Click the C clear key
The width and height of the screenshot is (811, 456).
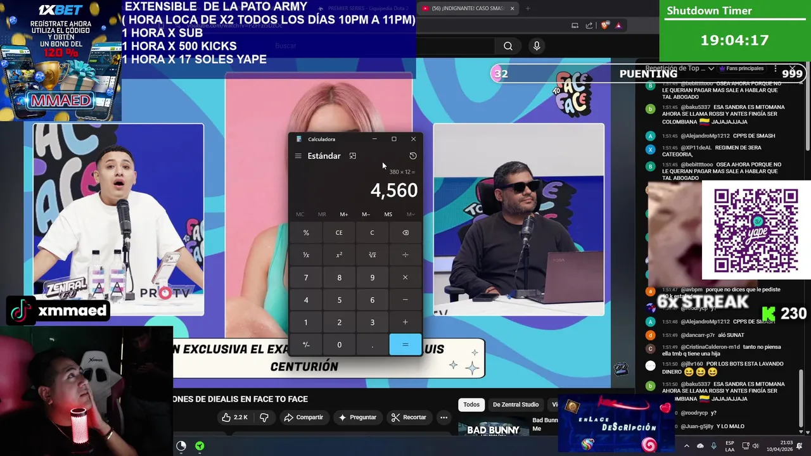click(372, 232)
